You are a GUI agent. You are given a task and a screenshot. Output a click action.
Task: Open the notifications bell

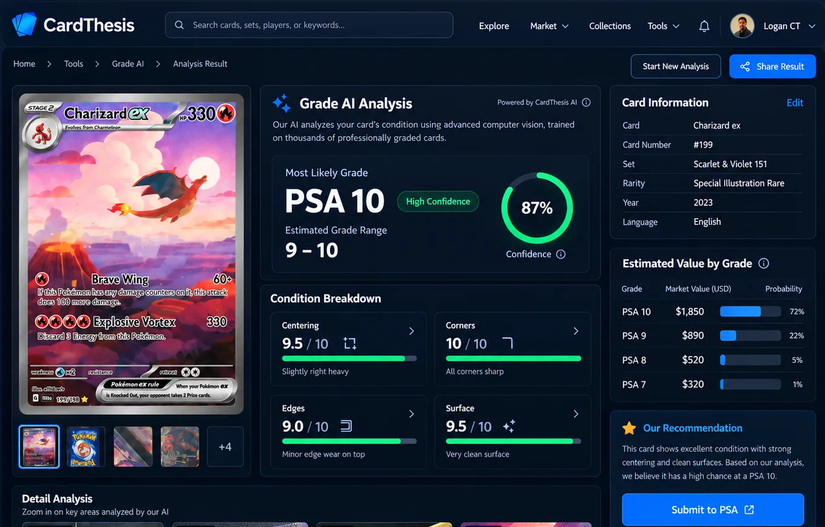pyautogui.click(x=704, y=26)
